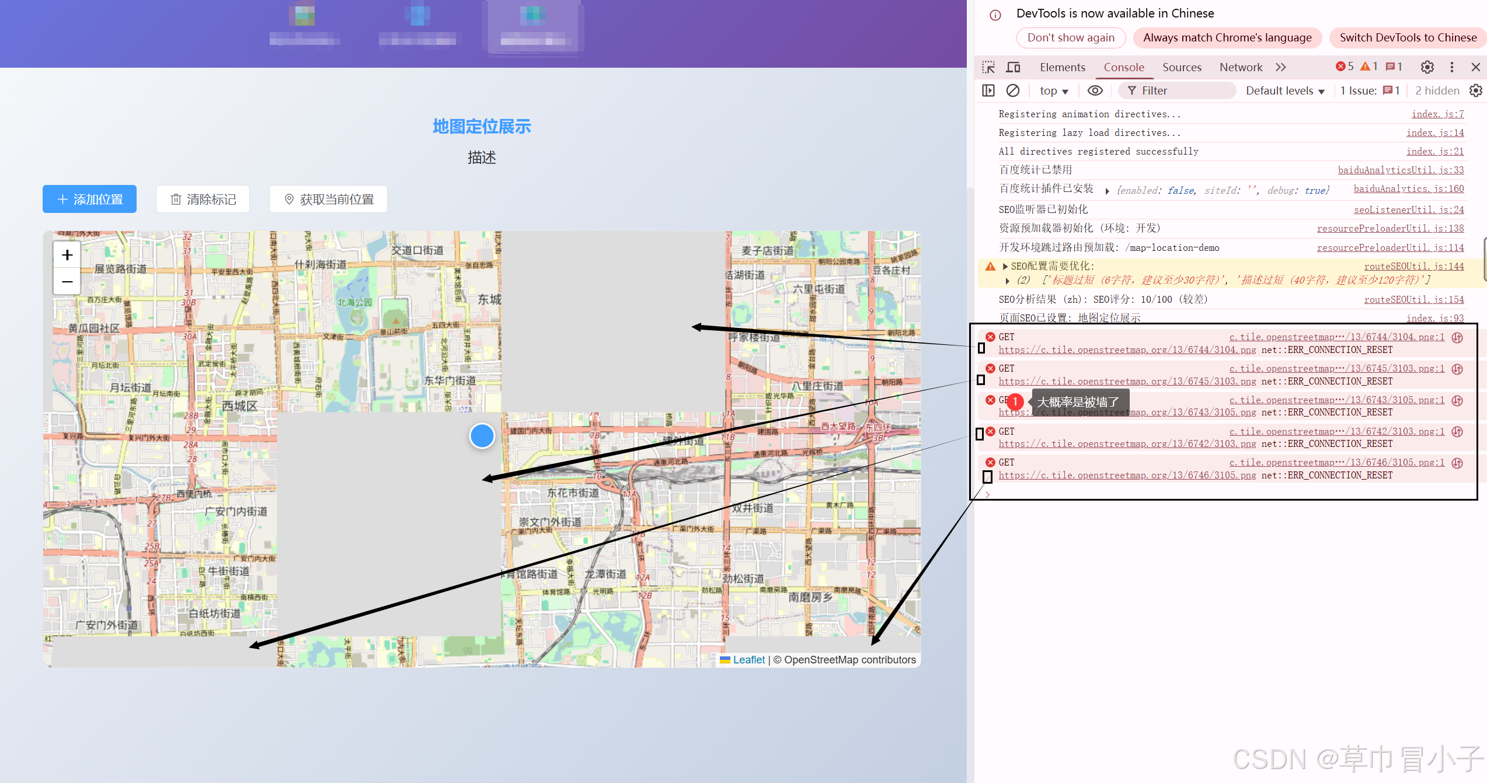Viewport: 1487px width, 783px height.
Task: Click the inspect element picker icon
Action: (x=988, y=67)
